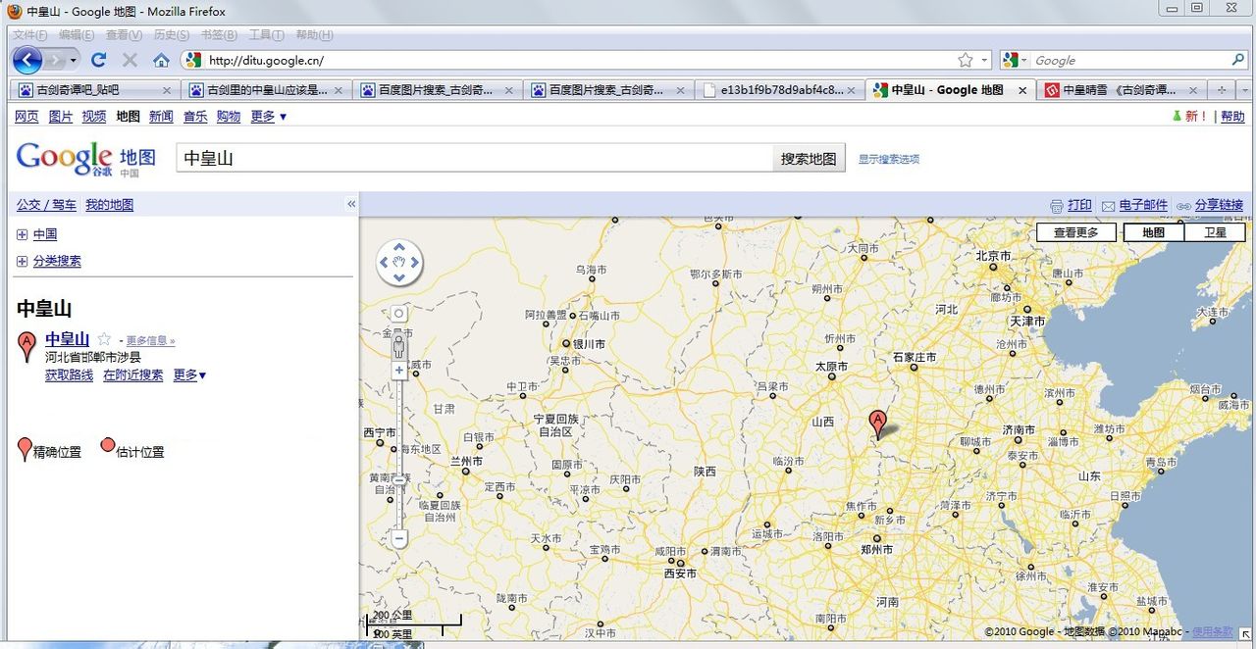The height and width of the screenshot is (649, 1256).
Task: Click the Firefox back arrow button
Action: [x=27, y=60]
